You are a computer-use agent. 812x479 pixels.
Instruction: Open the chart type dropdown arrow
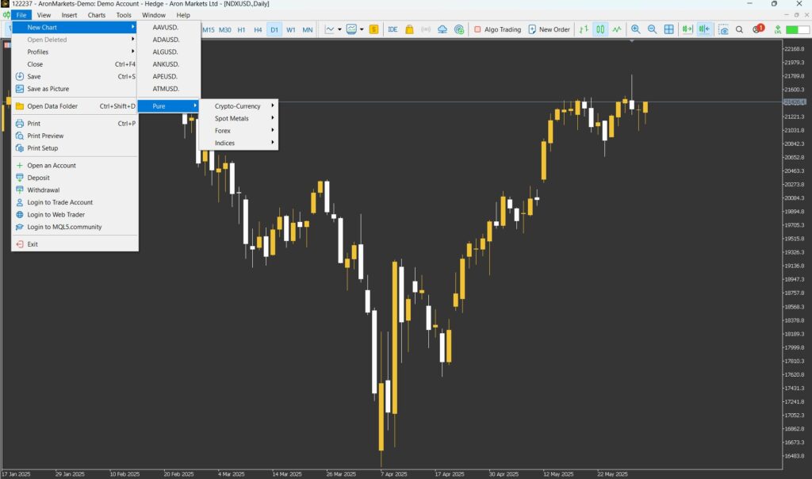coord(339,29)
